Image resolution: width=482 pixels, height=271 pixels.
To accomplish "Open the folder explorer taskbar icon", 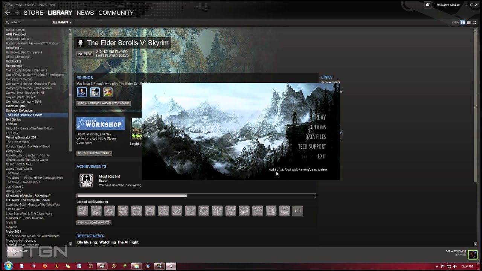I will [136, 266].
